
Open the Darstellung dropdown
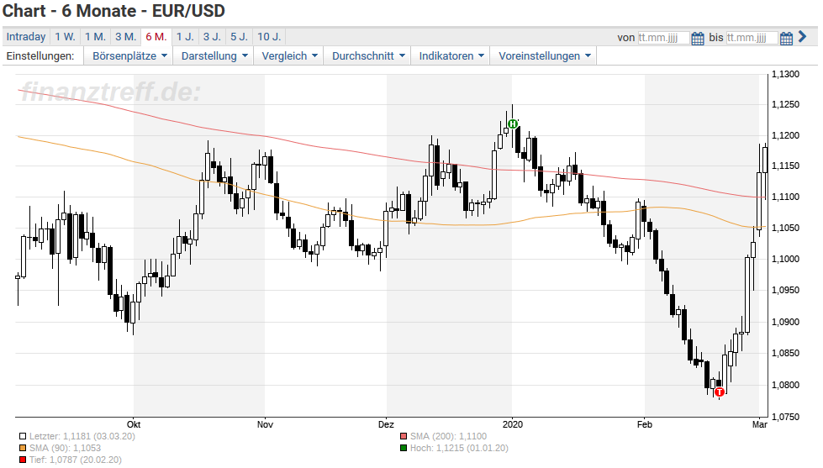[x=214, y=55]
